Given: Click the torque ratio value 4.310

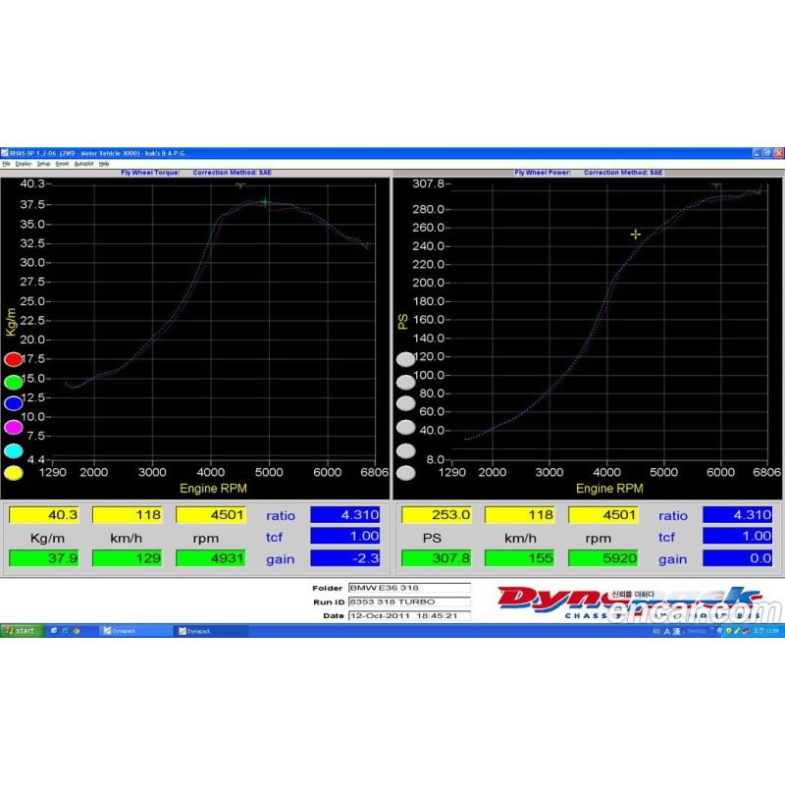Looking at the screenshot, I should pos(344,514).
